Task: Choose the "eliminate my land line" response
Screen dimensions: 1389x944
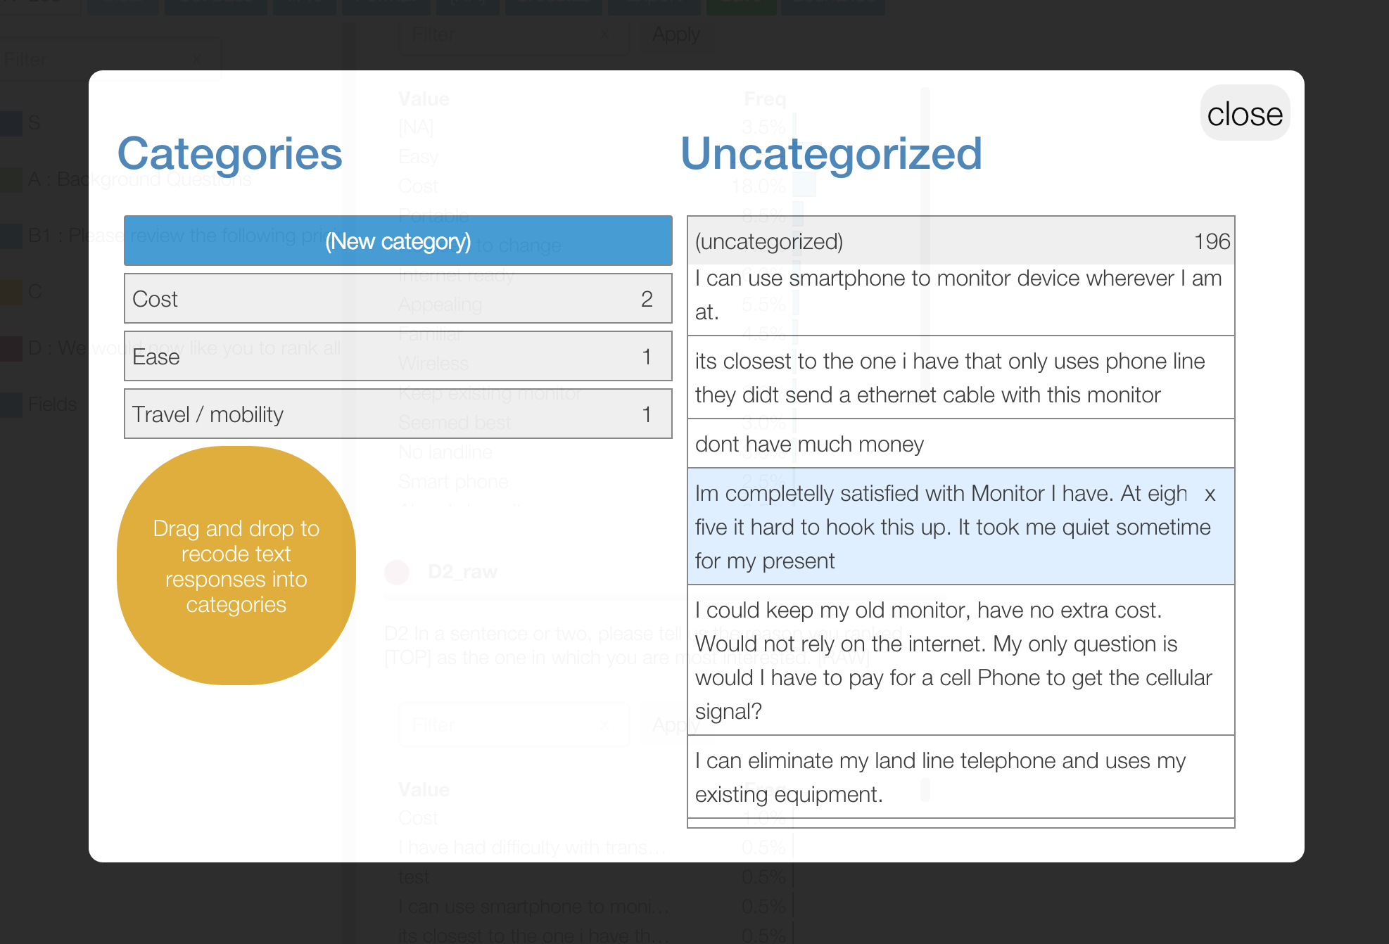Action: (x=960, y=777)
